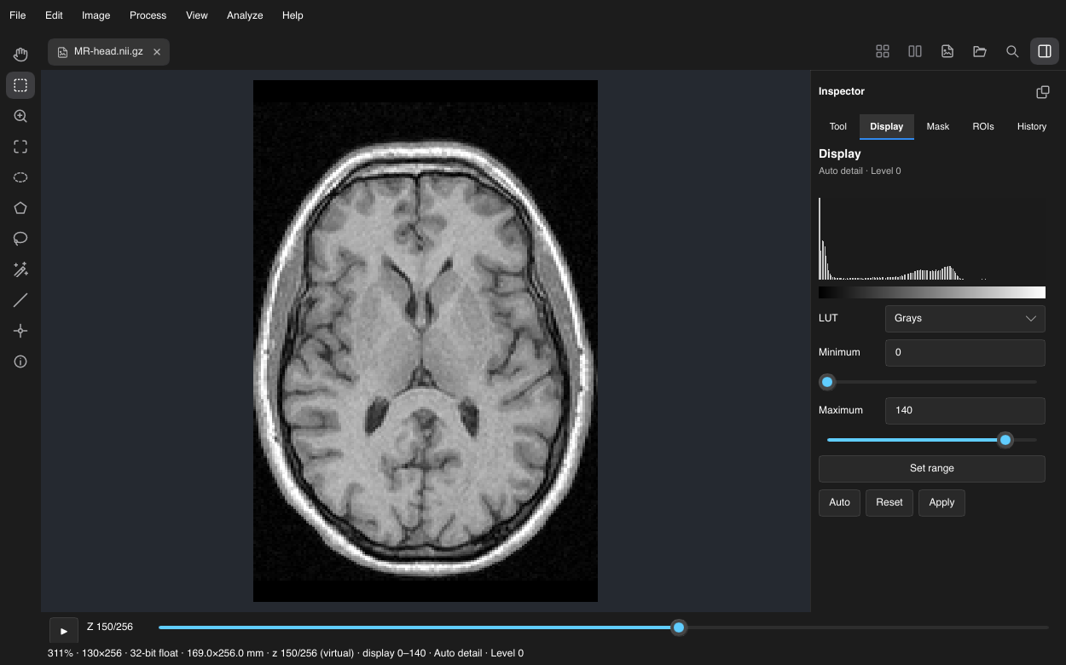Click the display histogram graph
Image resolution: width=1066 pixels, height=665 pixels.
tap(932, 239)
